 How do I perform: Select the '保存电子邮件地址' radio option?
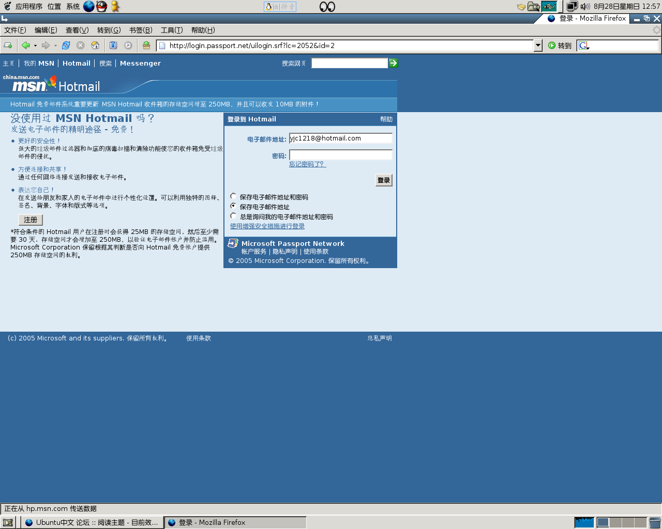click(x=233, y=206)
